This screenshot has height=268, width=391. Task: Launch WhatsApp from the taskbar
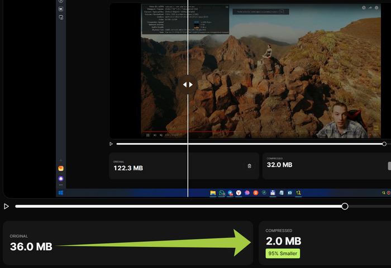pos(222,193)
